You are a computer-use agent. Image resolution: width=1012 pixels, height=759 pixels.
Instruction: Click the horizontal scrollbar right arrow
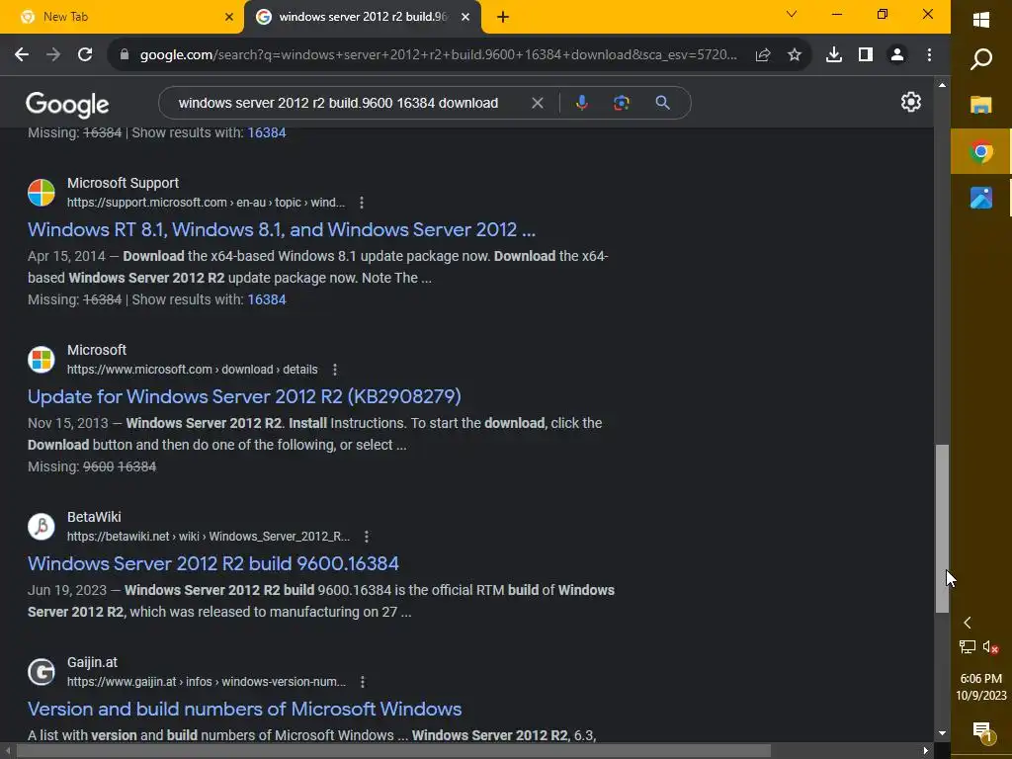coord(925,751)
